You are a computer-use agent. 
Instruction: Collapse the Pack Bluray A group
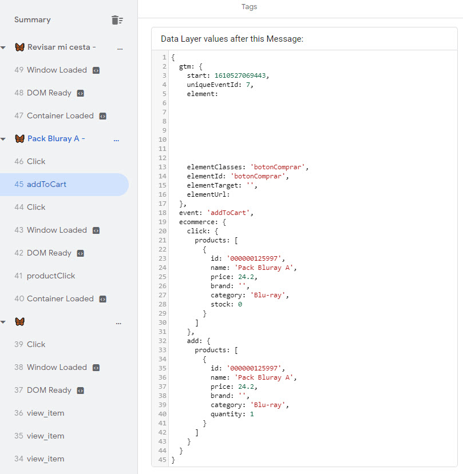point(3,139)
